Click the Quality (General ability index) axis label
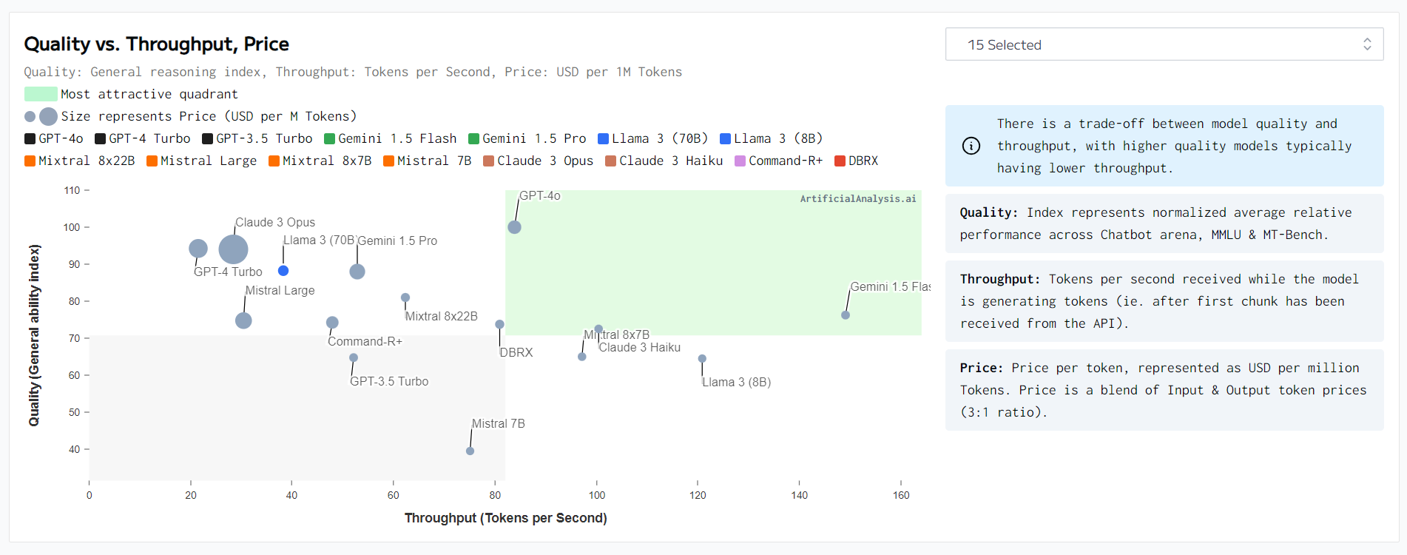The image size is (1407, 555). click(34, 335)
